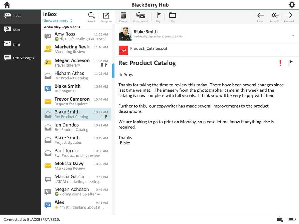This screenshot has height=224, width=299.
Task: Select the Email sidebar item
Action: [16, 44]
